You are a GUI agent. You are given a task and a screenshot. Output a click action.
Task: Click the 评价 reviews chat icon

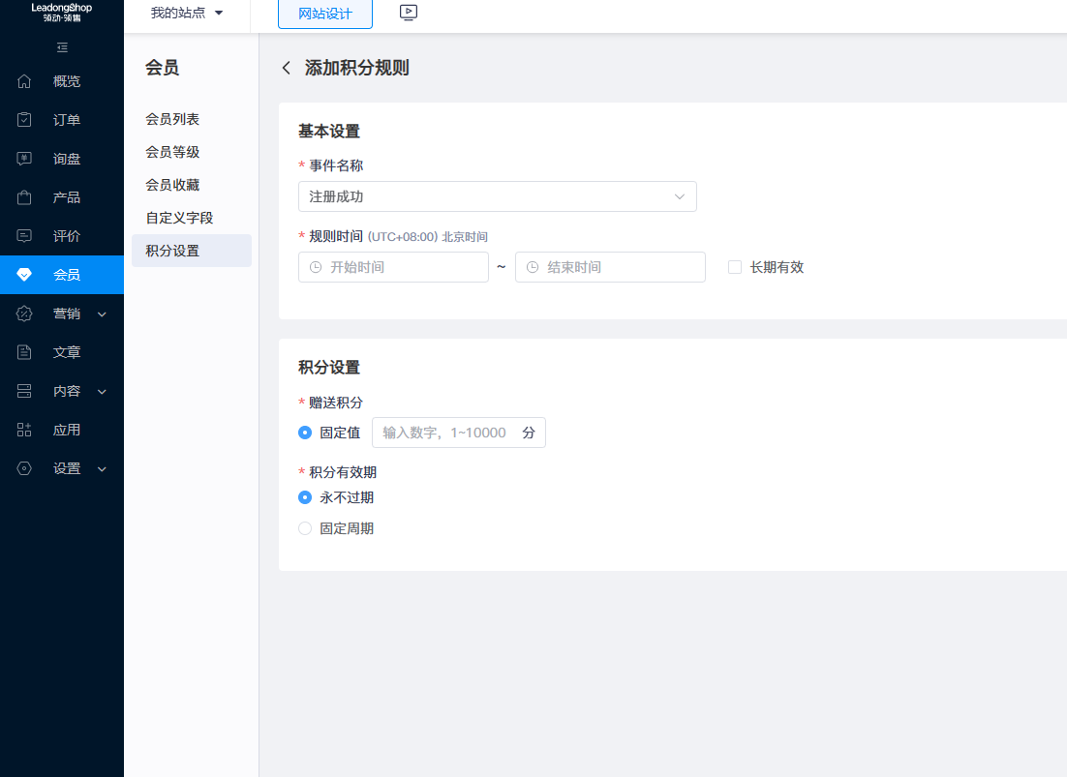pos(25,236)
